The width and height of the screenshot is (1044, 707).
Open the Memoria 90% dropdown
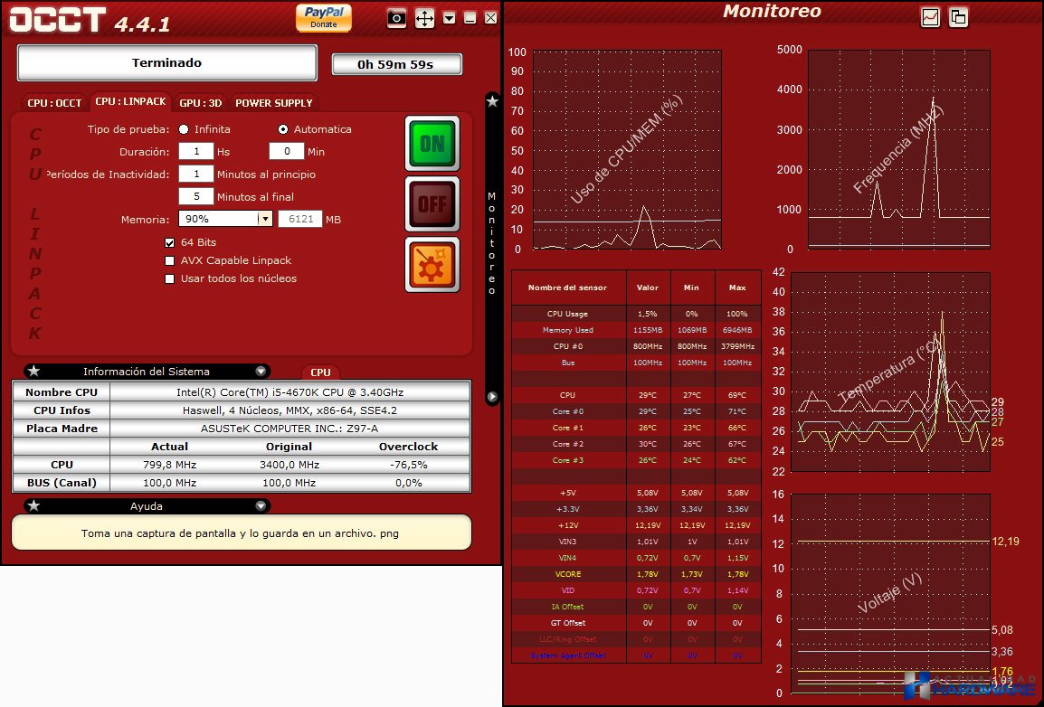pyautogui.click(x=264, y=219)
